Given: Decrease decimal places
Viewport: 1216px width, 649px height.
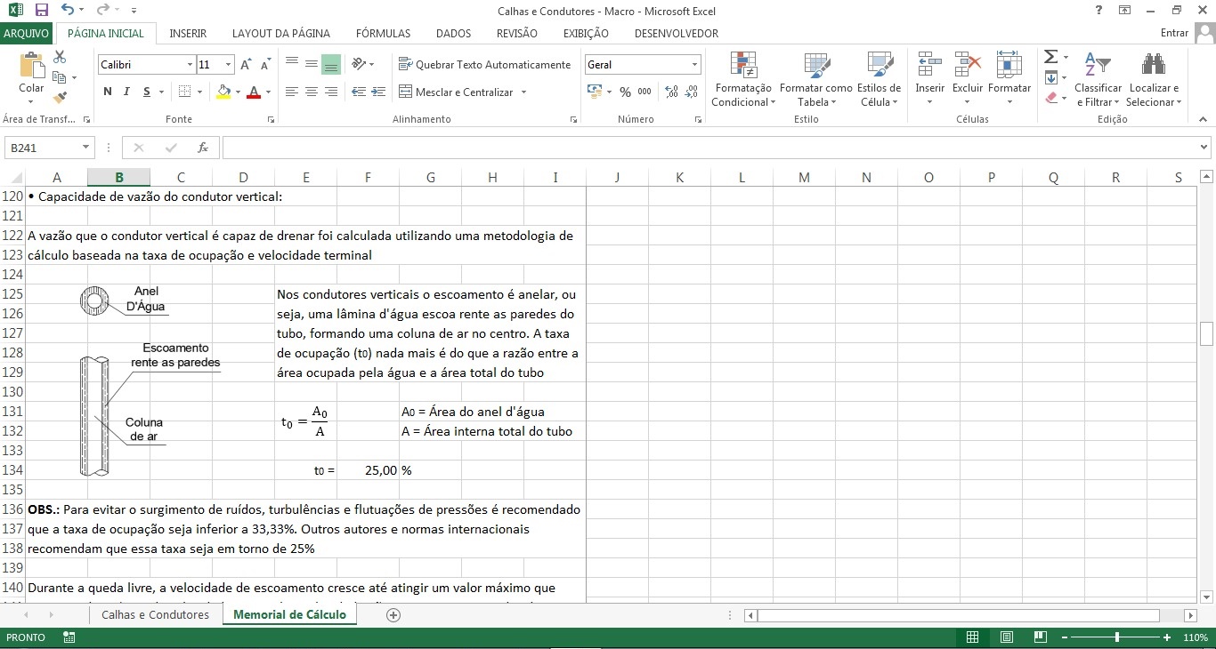Looking at the screenshot, I should 692,92.
